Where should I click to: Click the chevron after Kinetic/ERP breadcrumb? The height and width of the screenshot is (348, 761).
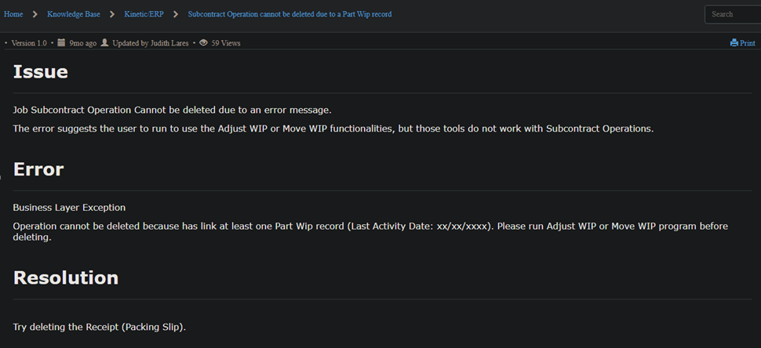coord(176,14)
